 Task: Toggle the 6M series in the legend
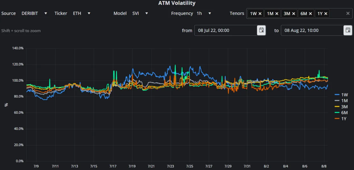coord(341,113)
